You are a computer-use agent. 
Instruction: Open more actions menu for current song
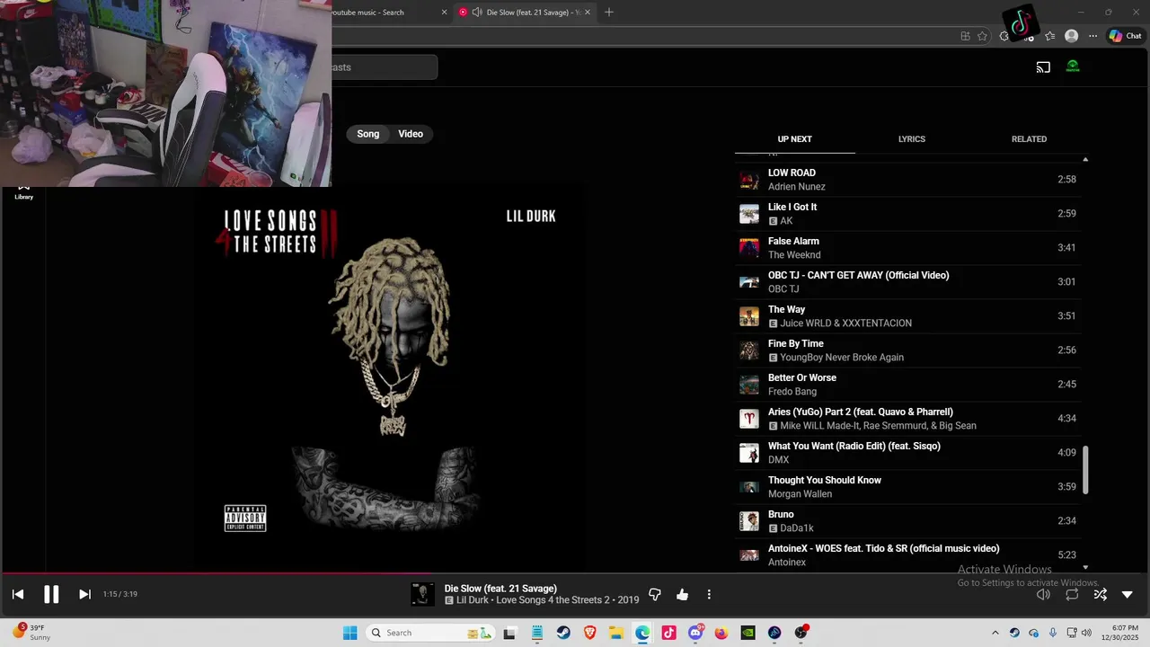(709, 594)
